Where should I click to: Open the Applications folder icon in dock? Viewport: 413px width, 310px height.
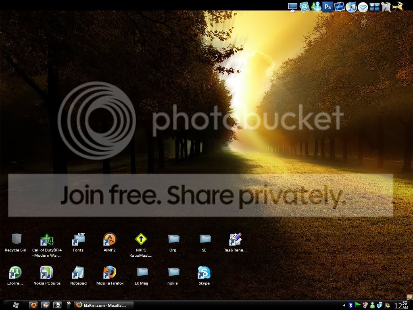pyautogui.click(x=339, y=6)
